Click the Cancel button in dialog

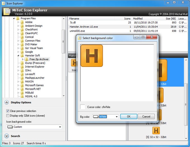click(146, 117)
